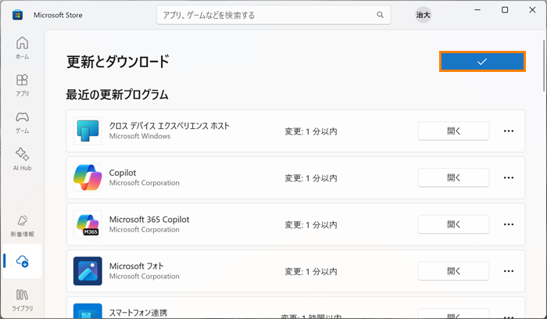Image resolution: width=547 pixels, height=319 pixels.
Task: Click the Copilot app name text
Action: coord(123,173)
